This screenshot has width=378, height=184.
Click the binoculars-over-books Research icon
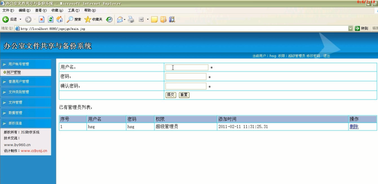click(x=172, y=19)
